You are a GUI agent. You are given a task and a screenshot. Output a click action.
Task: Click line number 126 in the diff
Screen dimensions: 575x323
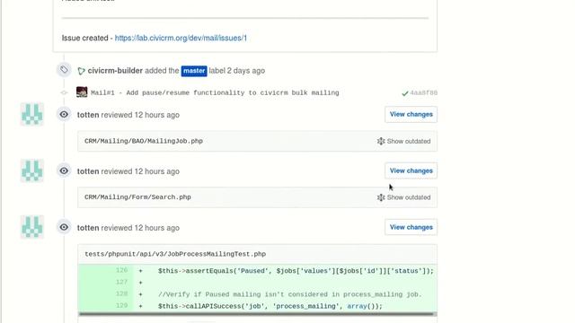pyautogui.click(x=122, y=270)
